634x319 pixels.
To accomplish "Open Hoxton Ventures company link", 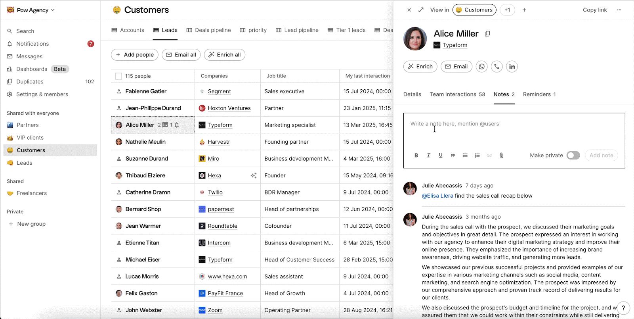I will pyautogui.click(x=229, y=108).
